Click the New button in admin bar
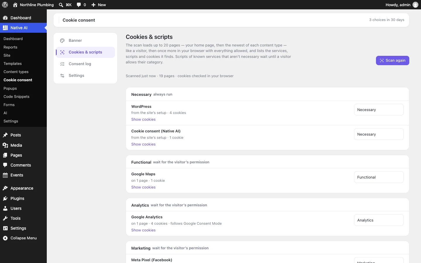Image resolution: width=421 pixels, height=263 pixels. point(99,5)
